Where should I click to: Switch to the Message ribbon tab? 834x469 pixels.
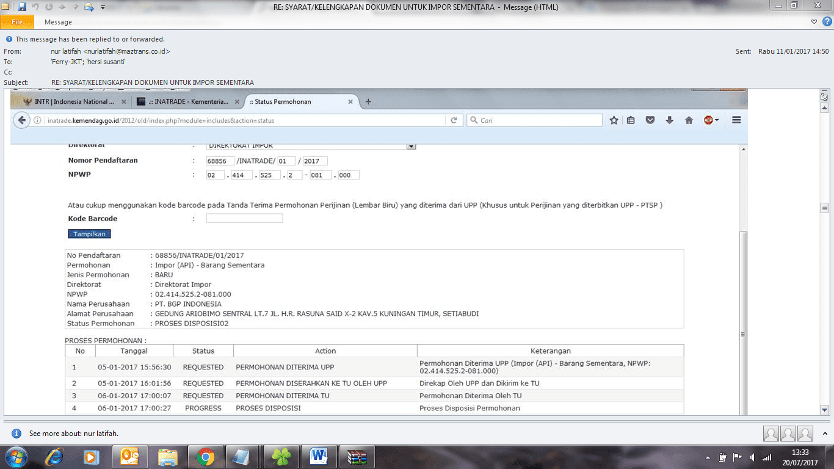pos(58,22)
